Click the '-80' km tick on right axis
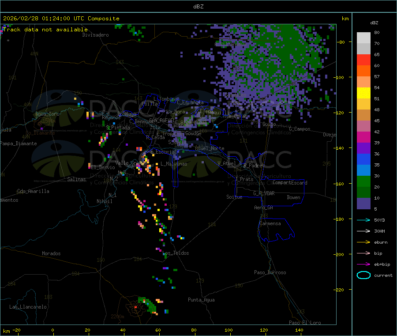The width and height of the screenshot is (397, 336). click(x=341, y=42)
